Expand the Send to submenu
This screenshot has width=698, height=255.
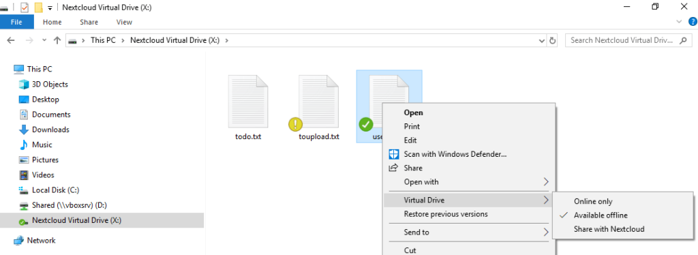tap(469, 232)
